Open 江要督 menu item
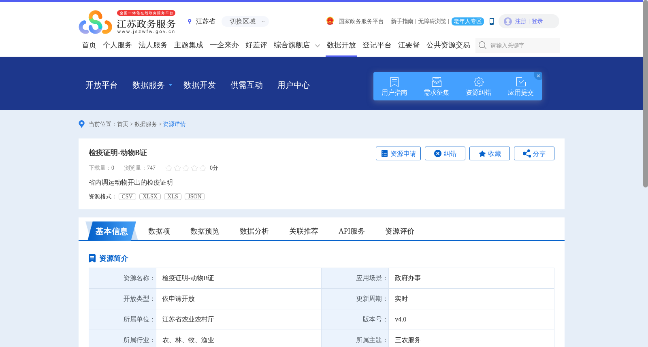The height and width of the screenshot is (347, 648). point(409,45)
